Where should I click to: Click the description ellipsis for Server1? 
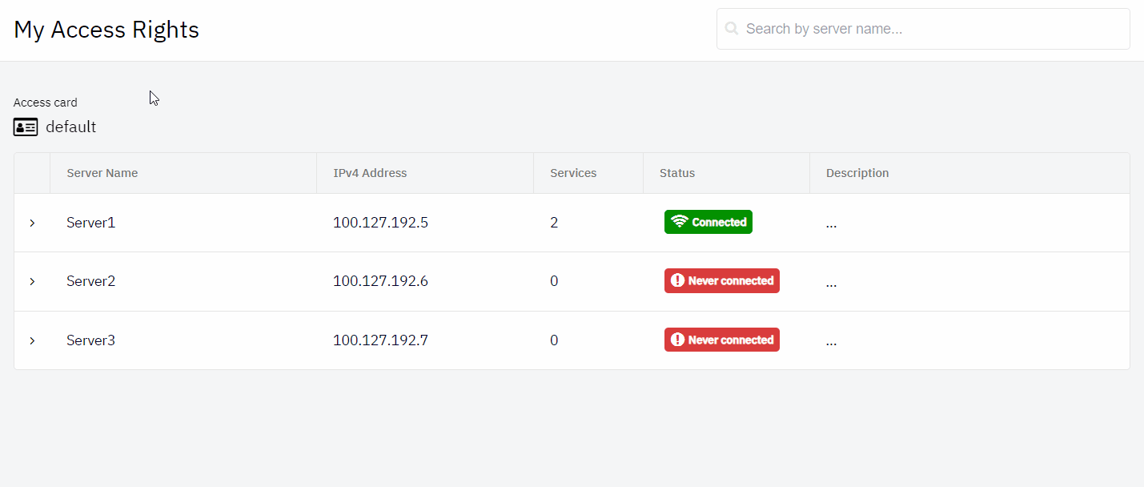(x=831, y=225)
